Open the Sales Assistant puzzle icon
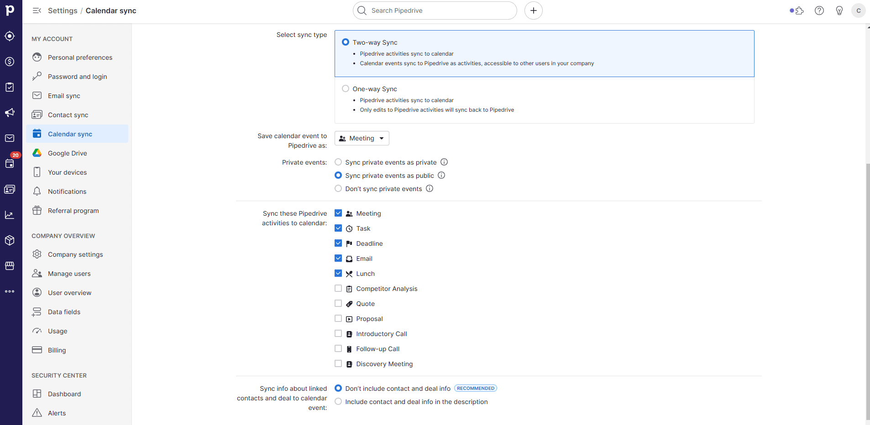Image resolution: width=870 pixels, height=425 pixels. coord(799,10)
